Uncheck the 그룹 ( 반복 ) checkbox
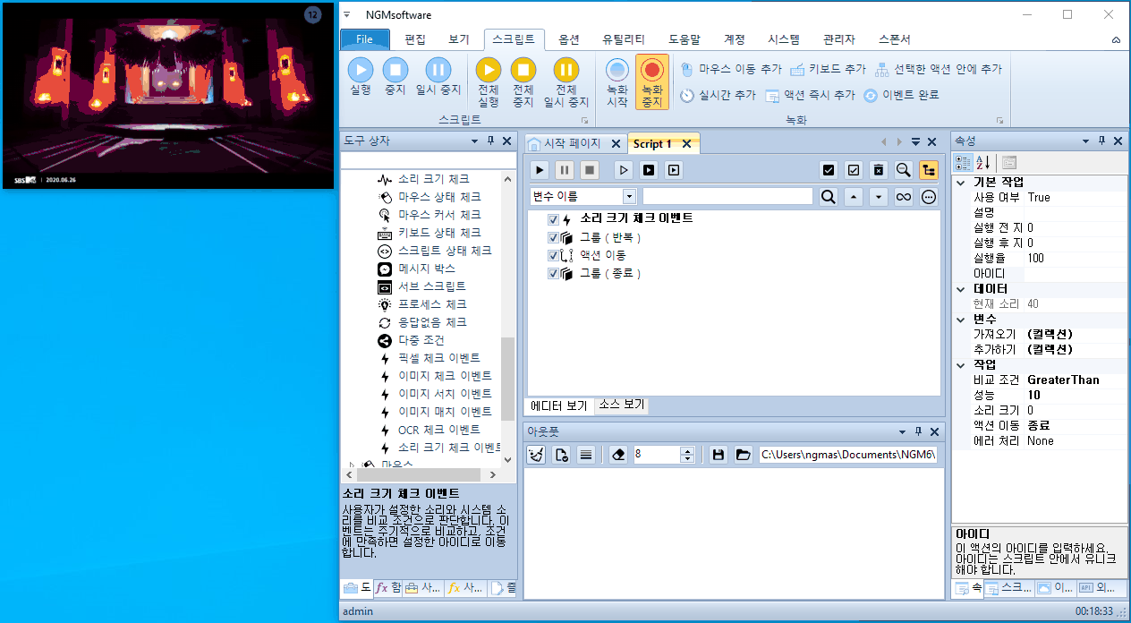Image resolution: width=1131 pixels, height=623 pixels. [x=554, y=237]
